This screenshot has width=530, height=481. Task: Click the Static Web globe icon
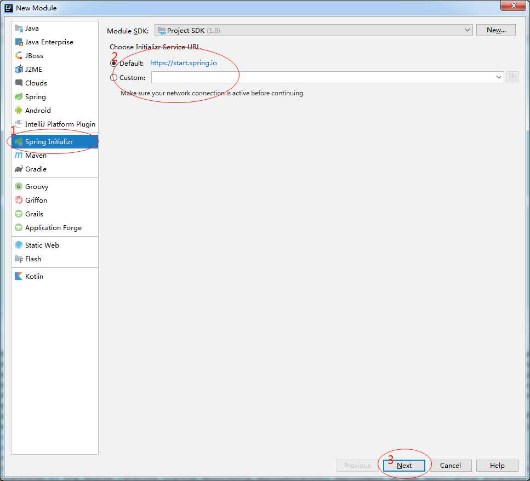click(x=19, y=245)
